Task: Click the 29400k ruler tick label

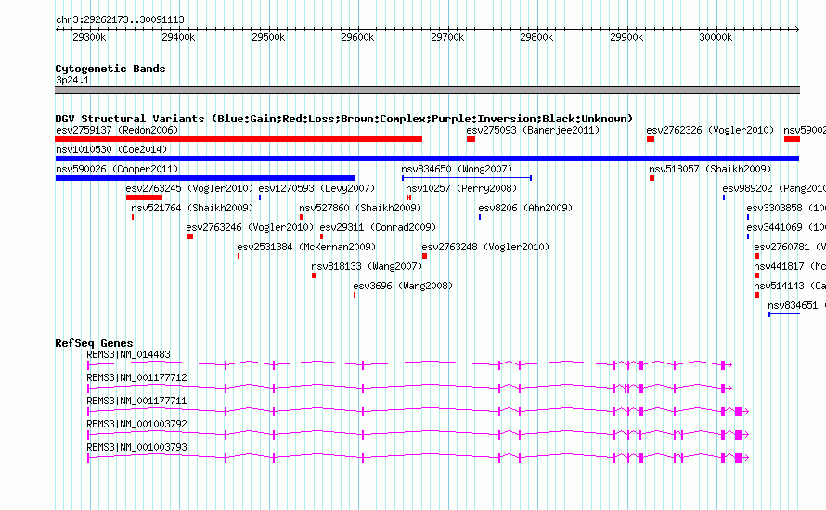Action: click(x=178, y=37)
